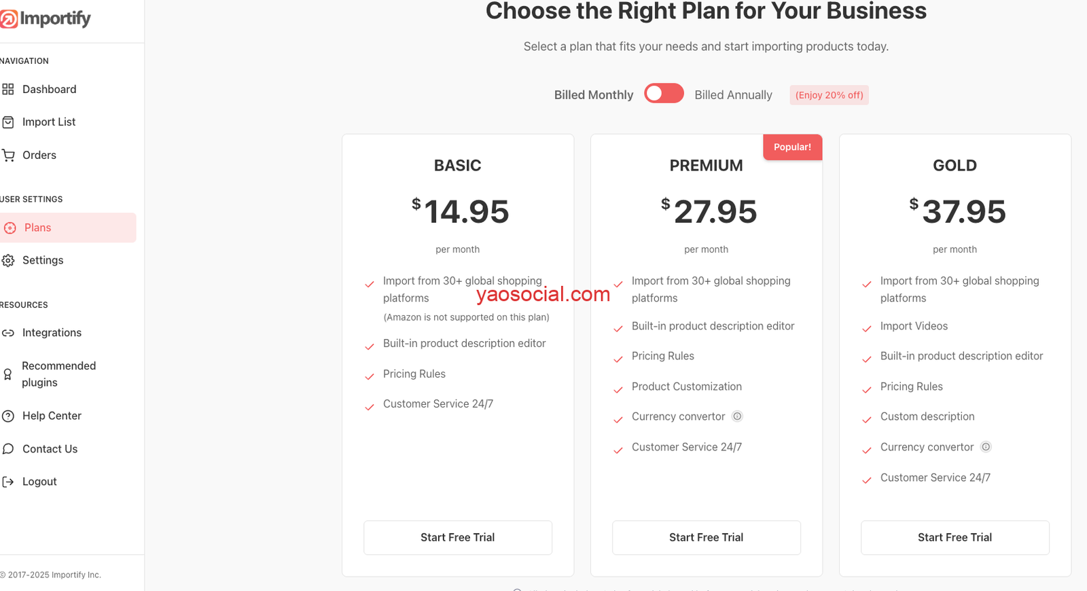This screenshot has width=1087, height=591.
Task: Start Free Trial for the Basic plan
Action: pos(457,537)
